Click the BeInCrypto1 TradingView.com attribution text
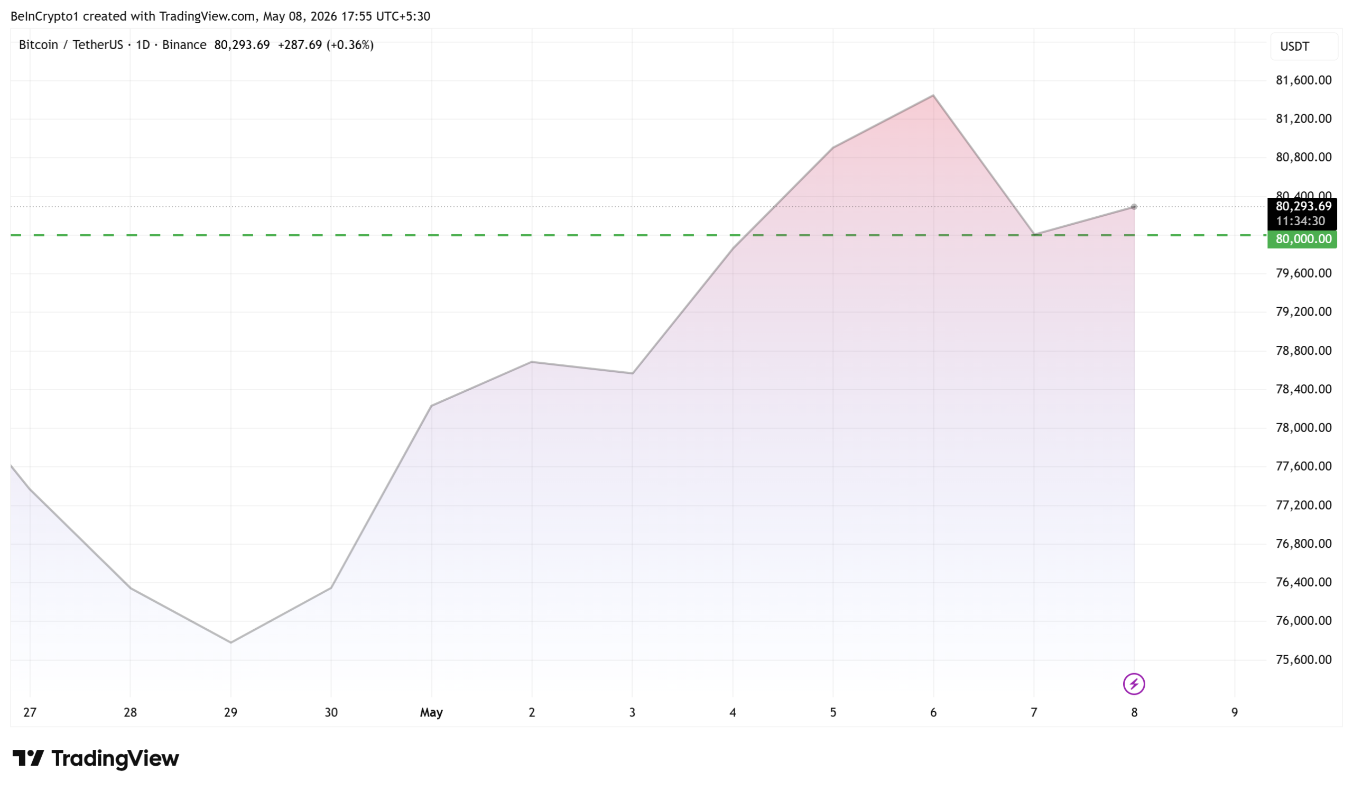Viewport: 1353px width, 790px height. click(220, 16)
